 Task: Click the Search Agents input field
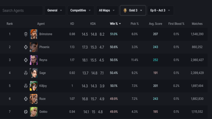pyautogui.click(x=21, y=10)
